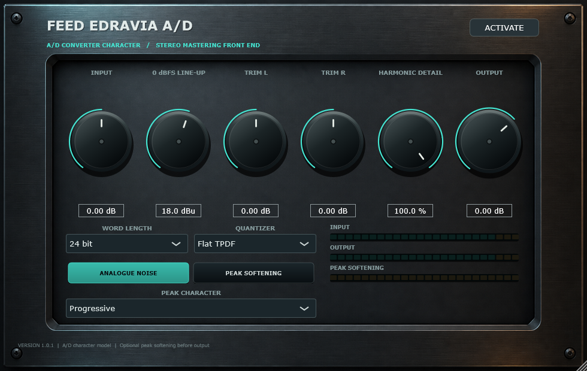Click the TRIM L knob
587x371 pixels.
click(256, 142)
